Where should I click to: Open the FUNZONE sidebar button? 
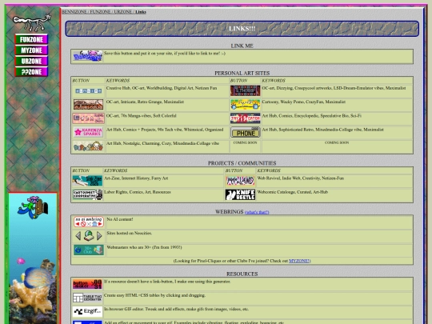(31, 39)
